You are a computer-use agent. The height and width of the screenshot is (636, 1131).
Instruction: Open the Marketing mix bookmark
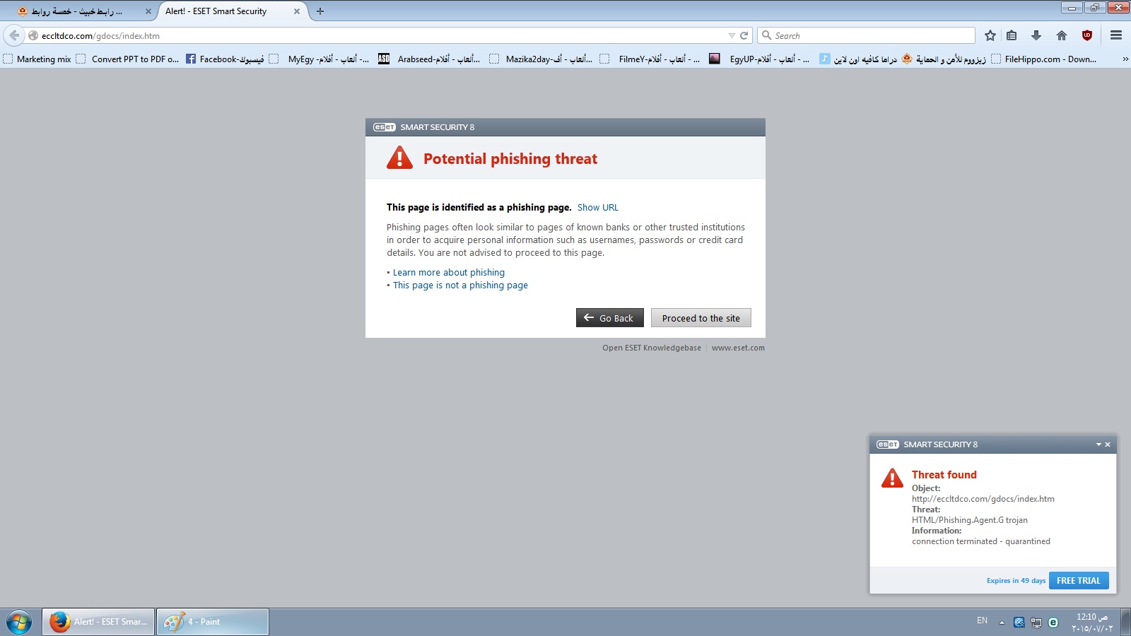coord(37,59)
